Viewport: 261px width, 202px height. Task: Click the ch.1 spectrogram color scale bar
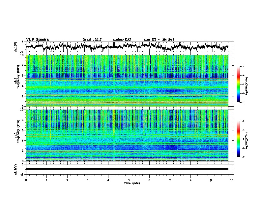(239, 84)
